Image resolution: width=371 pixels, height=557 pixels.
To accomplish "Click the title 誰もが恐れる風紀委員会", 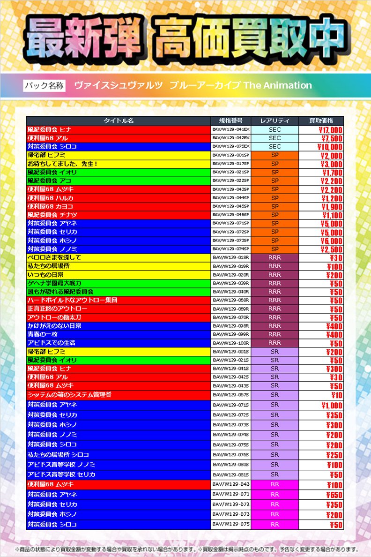I will (61, 292).
